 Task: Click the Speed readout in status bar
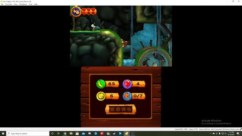coord(181,129)
